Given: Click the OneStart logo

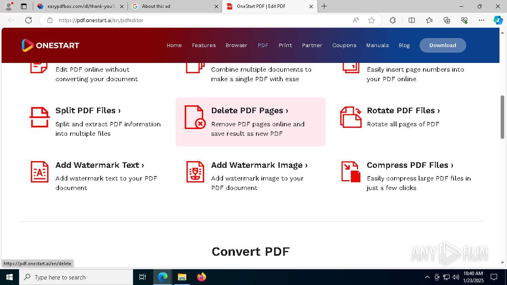Looking at the screenshot, I should coord(50,45).
